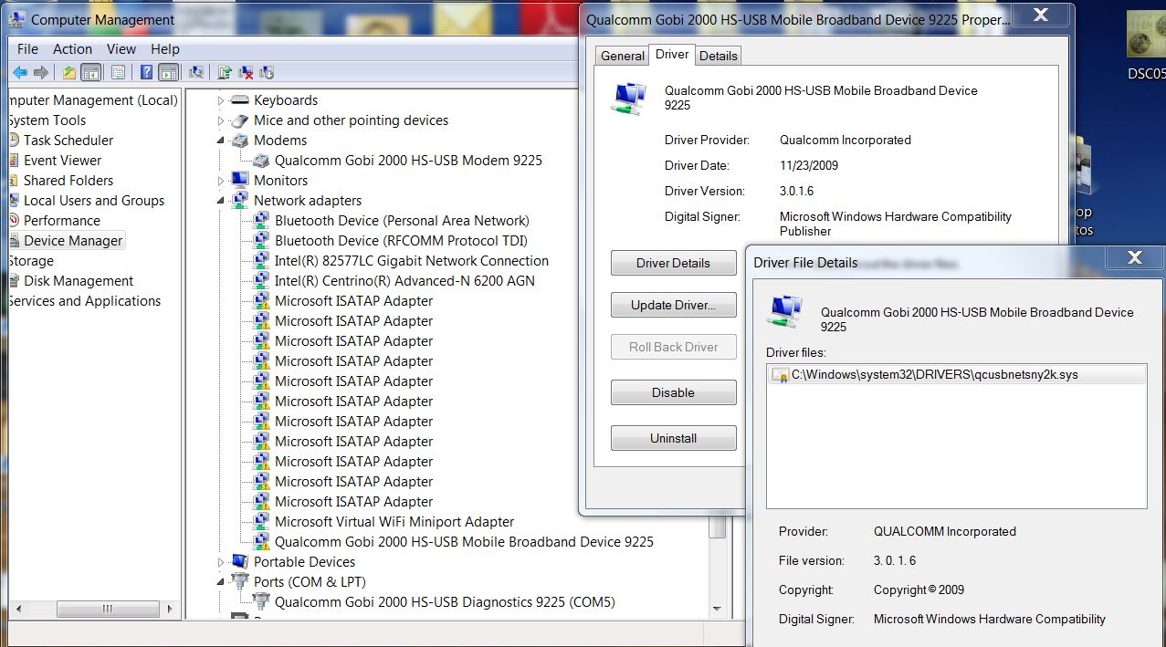
Task: Click the device tree scrollbar down arrow
Action: click(x=718, y=609)
